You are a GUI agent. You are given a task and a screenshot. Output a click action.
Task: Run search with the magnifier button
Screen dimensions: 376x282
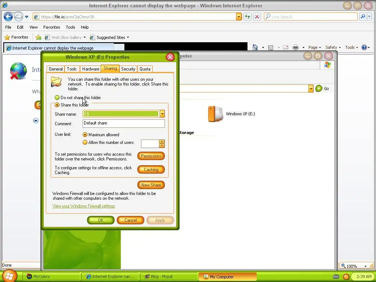click(363, 17)
